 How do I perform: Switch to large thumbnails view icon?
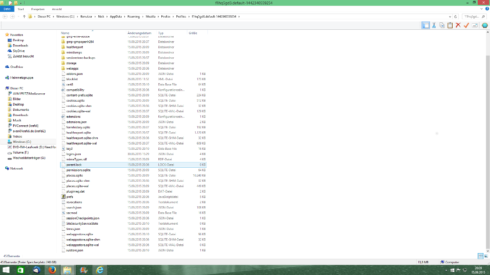click(486, 256)
